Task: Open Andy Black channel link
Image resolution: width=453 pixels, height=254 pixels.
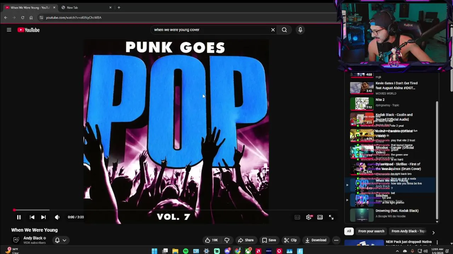Action: click(x=33, y=238)
